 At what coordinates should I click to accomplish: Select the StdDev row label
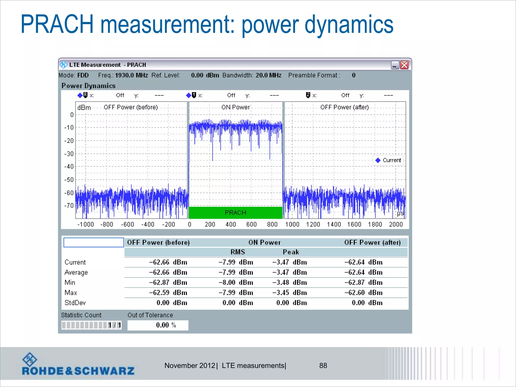[75, 303]
